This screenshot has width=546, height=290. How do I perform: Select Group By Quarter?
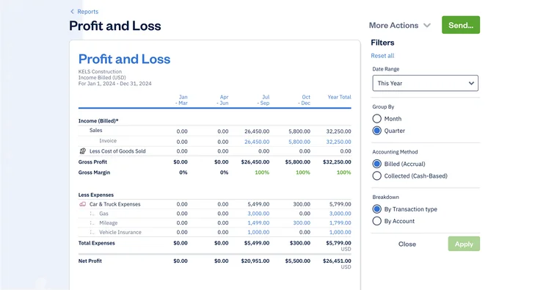tap(376, 131)
